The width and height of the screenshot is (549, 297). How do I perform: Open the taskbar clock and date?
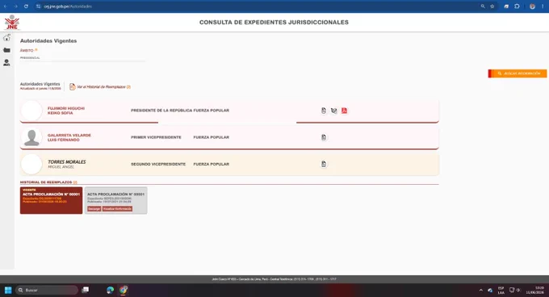tap(534, 290)
